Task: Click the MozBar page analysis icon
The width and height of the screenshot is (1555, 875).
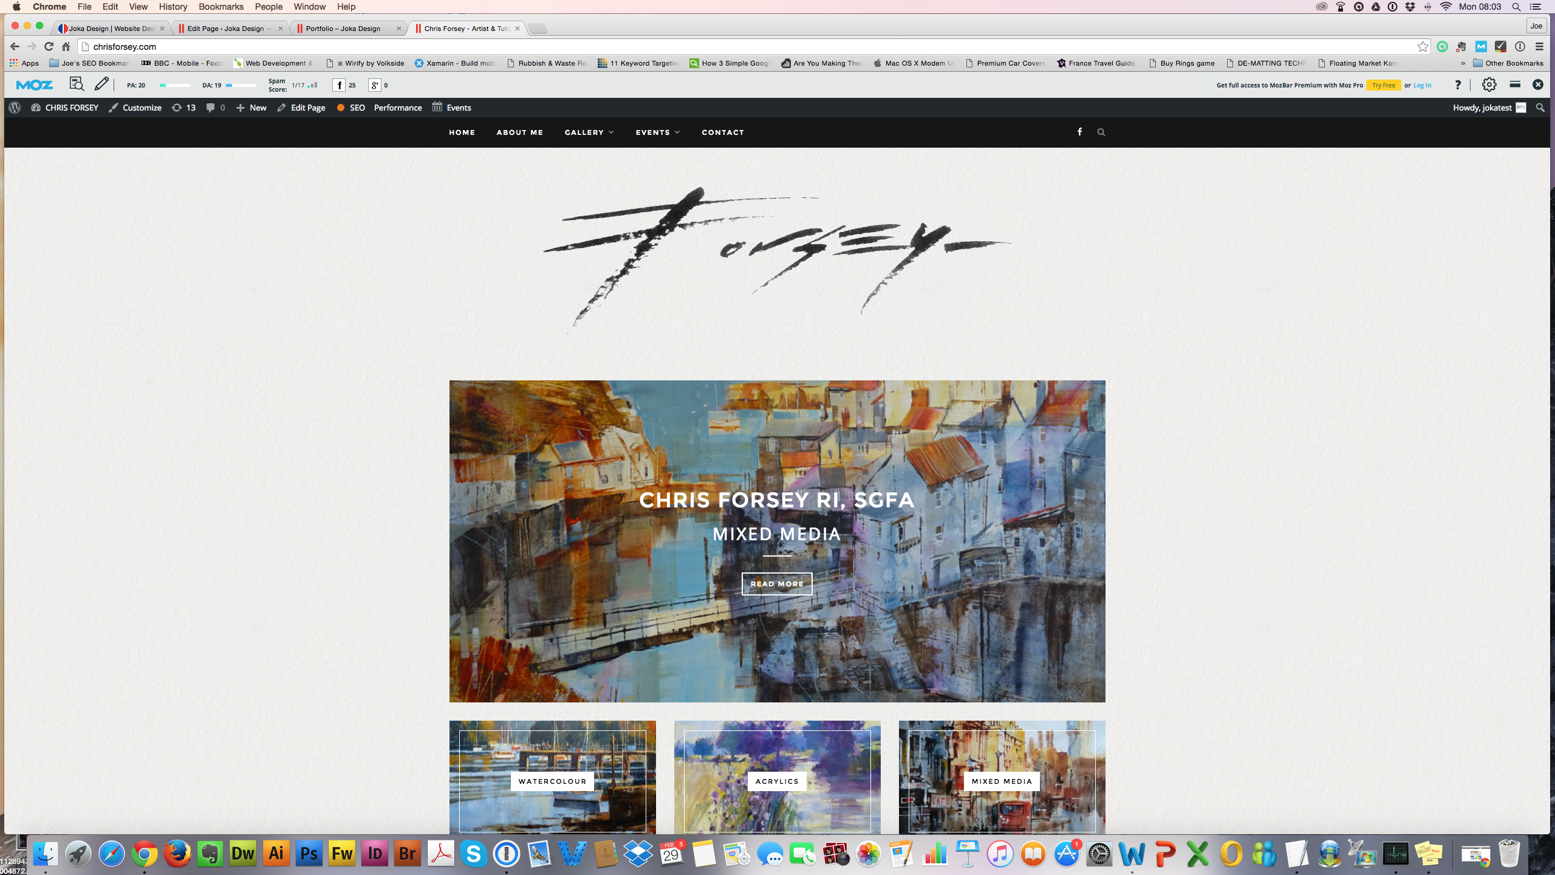Action: pyautogui.click(x=76, y=84)
